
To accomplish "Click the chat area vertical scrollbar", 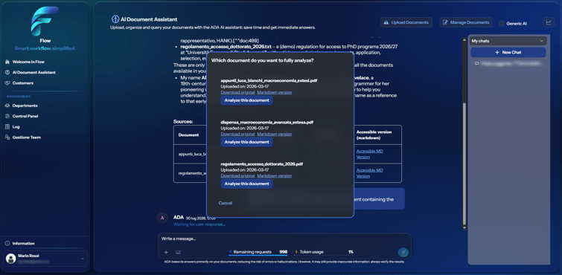I will tap(465, 164).
